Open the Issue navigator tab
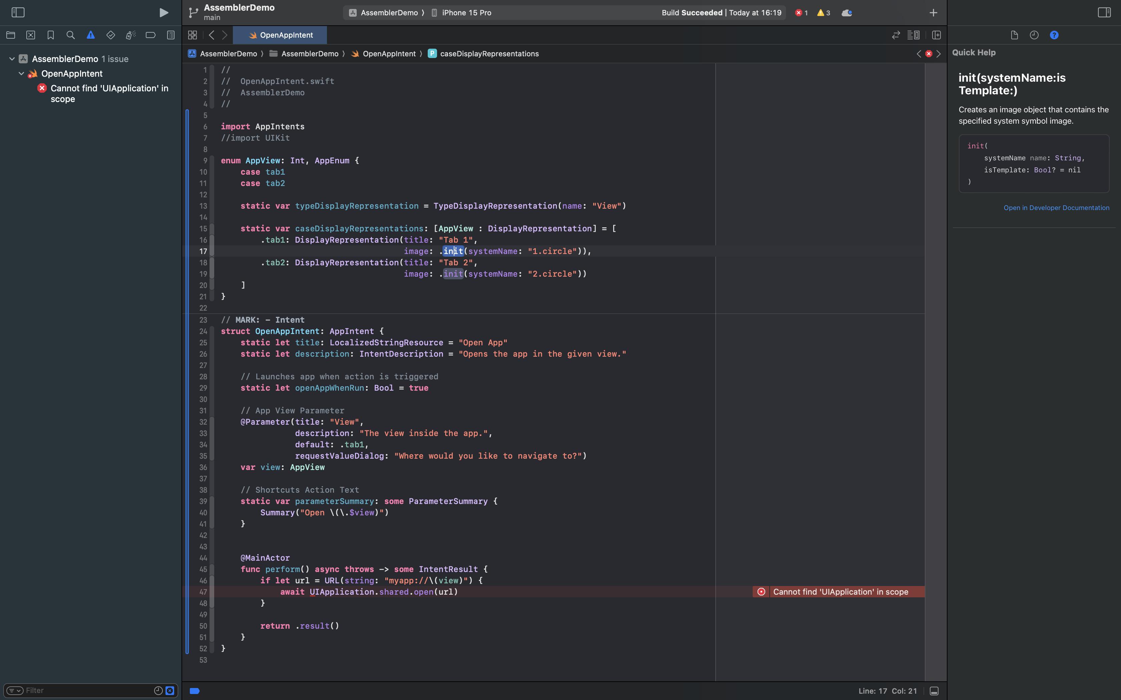 coord(91,35)
